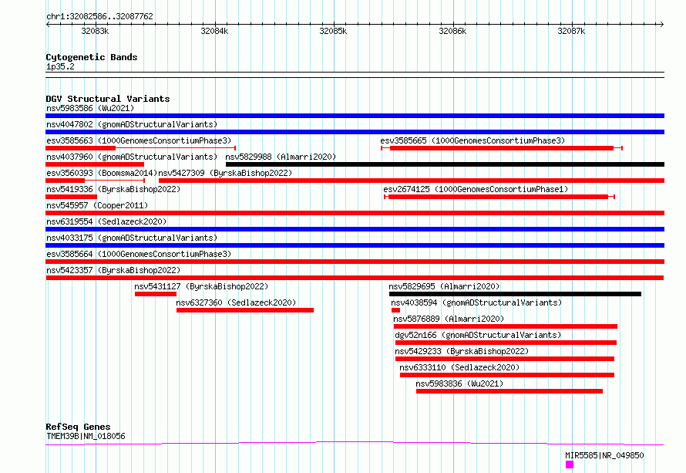Click the 32086k ruler tick label
This screenshot has height=473, width=686.
pos(452,31)
